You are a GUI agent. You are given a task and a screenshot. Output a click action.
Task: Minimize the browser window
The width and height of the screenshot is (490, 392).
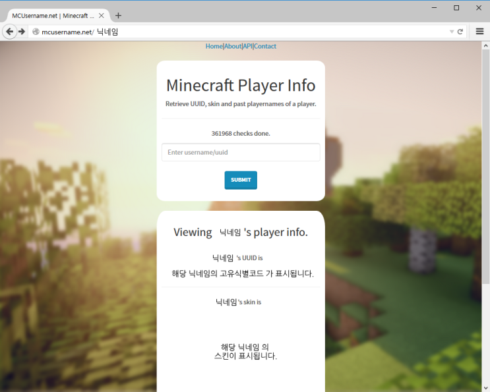[x=434, y=8]
